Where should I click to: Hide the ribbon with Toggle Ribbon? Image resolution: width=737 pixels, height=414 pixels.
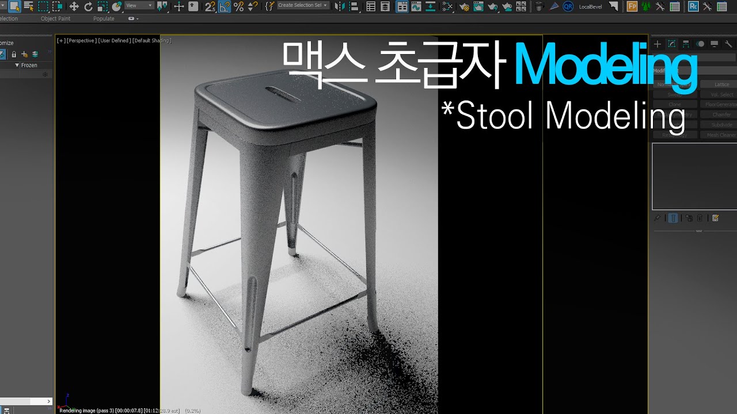coord(402,6)
